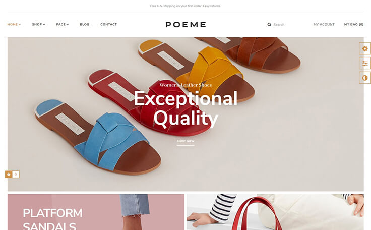Image resolution: width=371 pixels, height=230 pixels.
Task: Open the Contact menu item
Action: (x=108, y=24)
